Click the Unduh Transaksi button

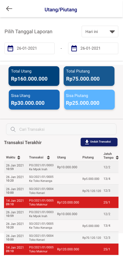pyautogui.click(x=99, y=142)
